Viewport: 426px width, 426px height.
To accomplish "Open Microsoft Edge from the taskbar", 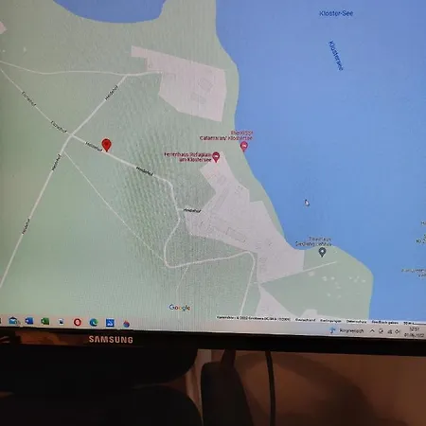I will pyautogui.click(x=94, y=323).
